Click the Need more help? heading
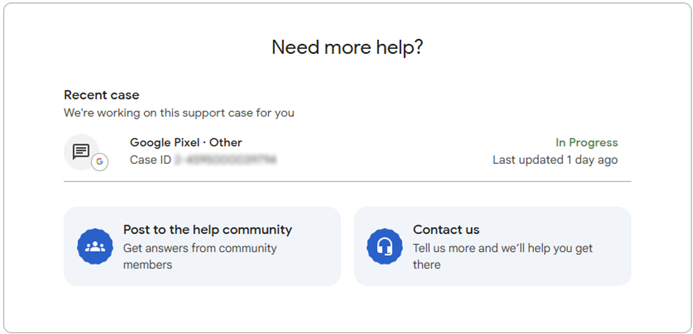Image resolution: width=693 pixels, height=334 pixels. point(347,47)
